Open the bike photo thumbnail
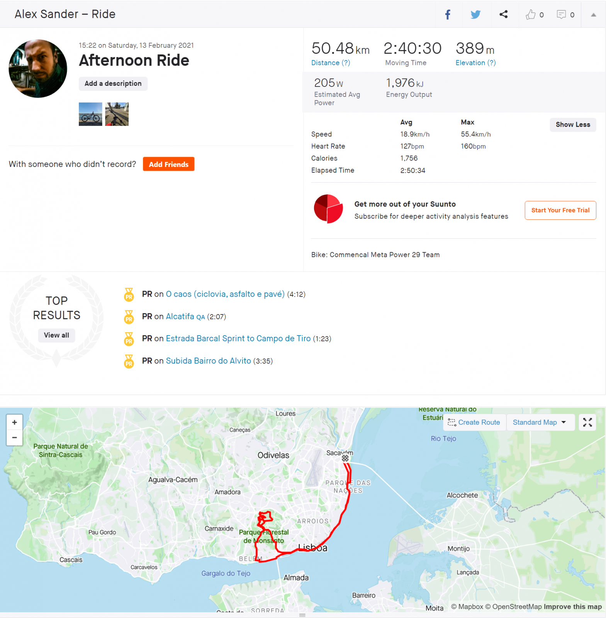Viewport: 606px width, 618px height. pyautogui.click(x=90, y=114)
